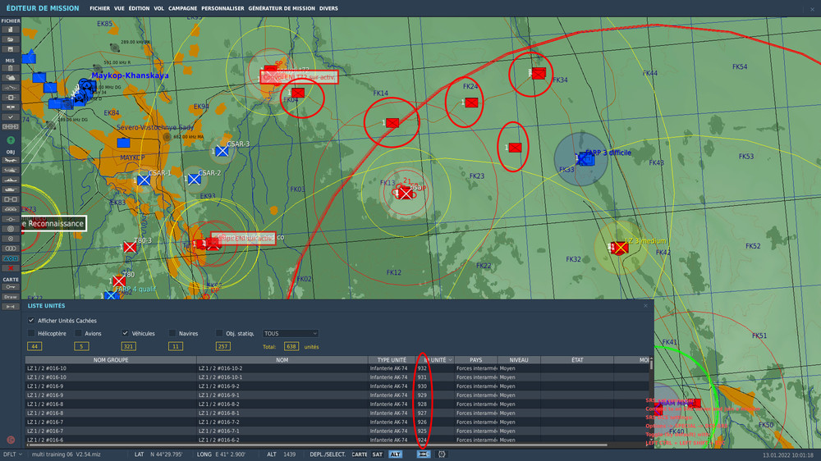Switch map to SAT mode
Viewport: 821px width, 461px height.
[x=378, y=454]
